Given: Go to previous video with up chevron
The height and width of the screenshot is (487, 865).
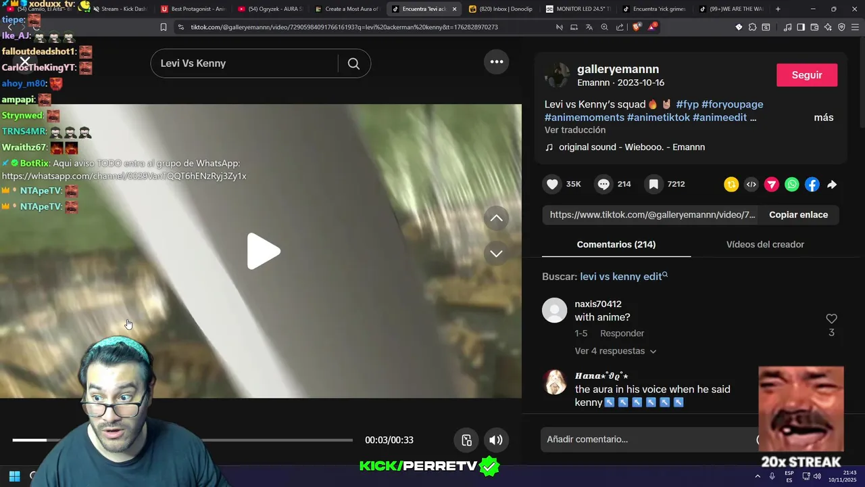Looking at the screenshot, I should tap(496, 218).
